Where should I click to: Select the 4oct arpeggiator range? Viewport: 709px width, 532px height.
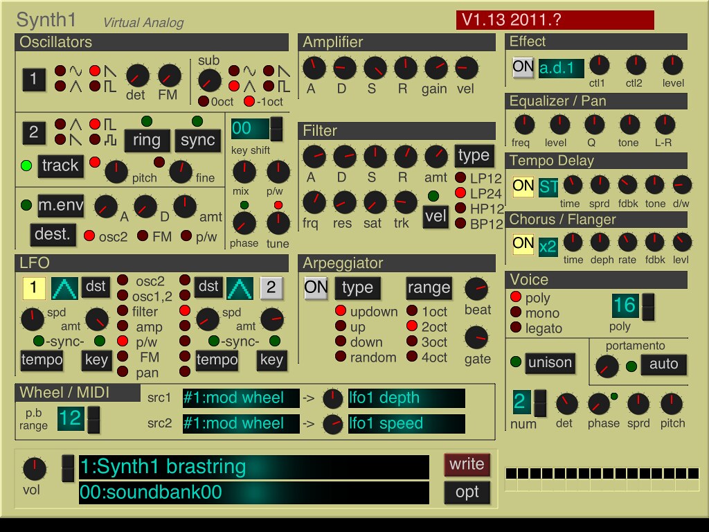click(412, 356)
